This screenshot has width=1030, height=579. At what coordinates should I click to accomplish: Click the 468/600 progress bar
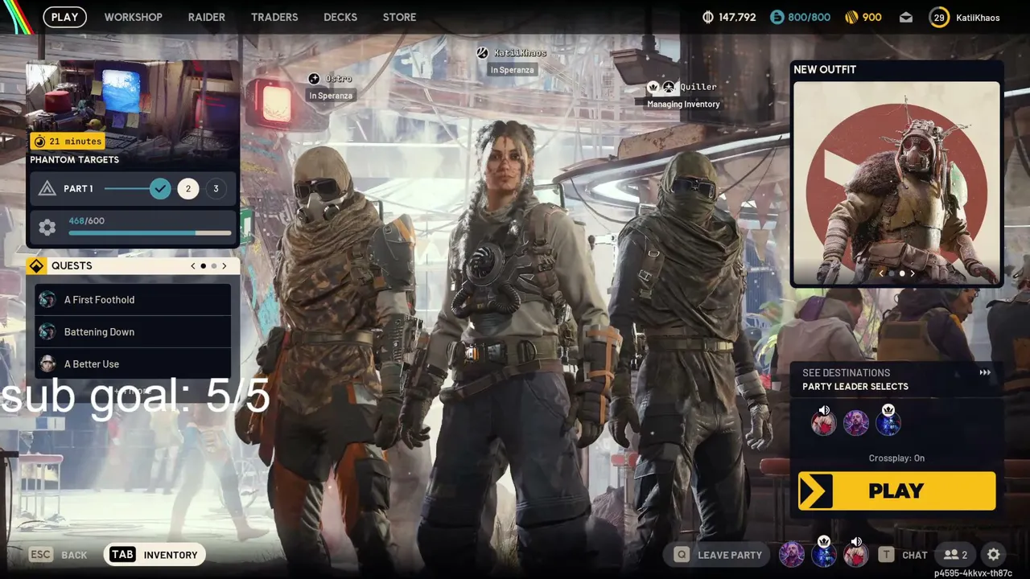tap(150, 233)
